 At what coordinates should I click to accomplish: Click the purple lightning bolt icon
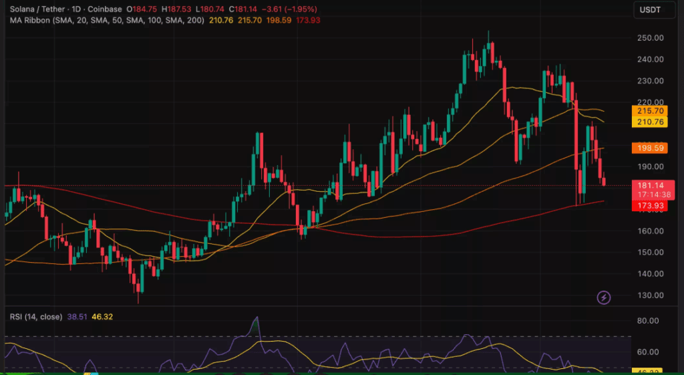tap(604, 298)
